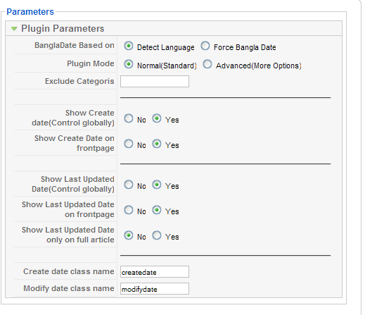Image resolution: width=365 pixels, height=315 pixels.
Task: Click the Modify date class name field
Action: pos(155,288)
